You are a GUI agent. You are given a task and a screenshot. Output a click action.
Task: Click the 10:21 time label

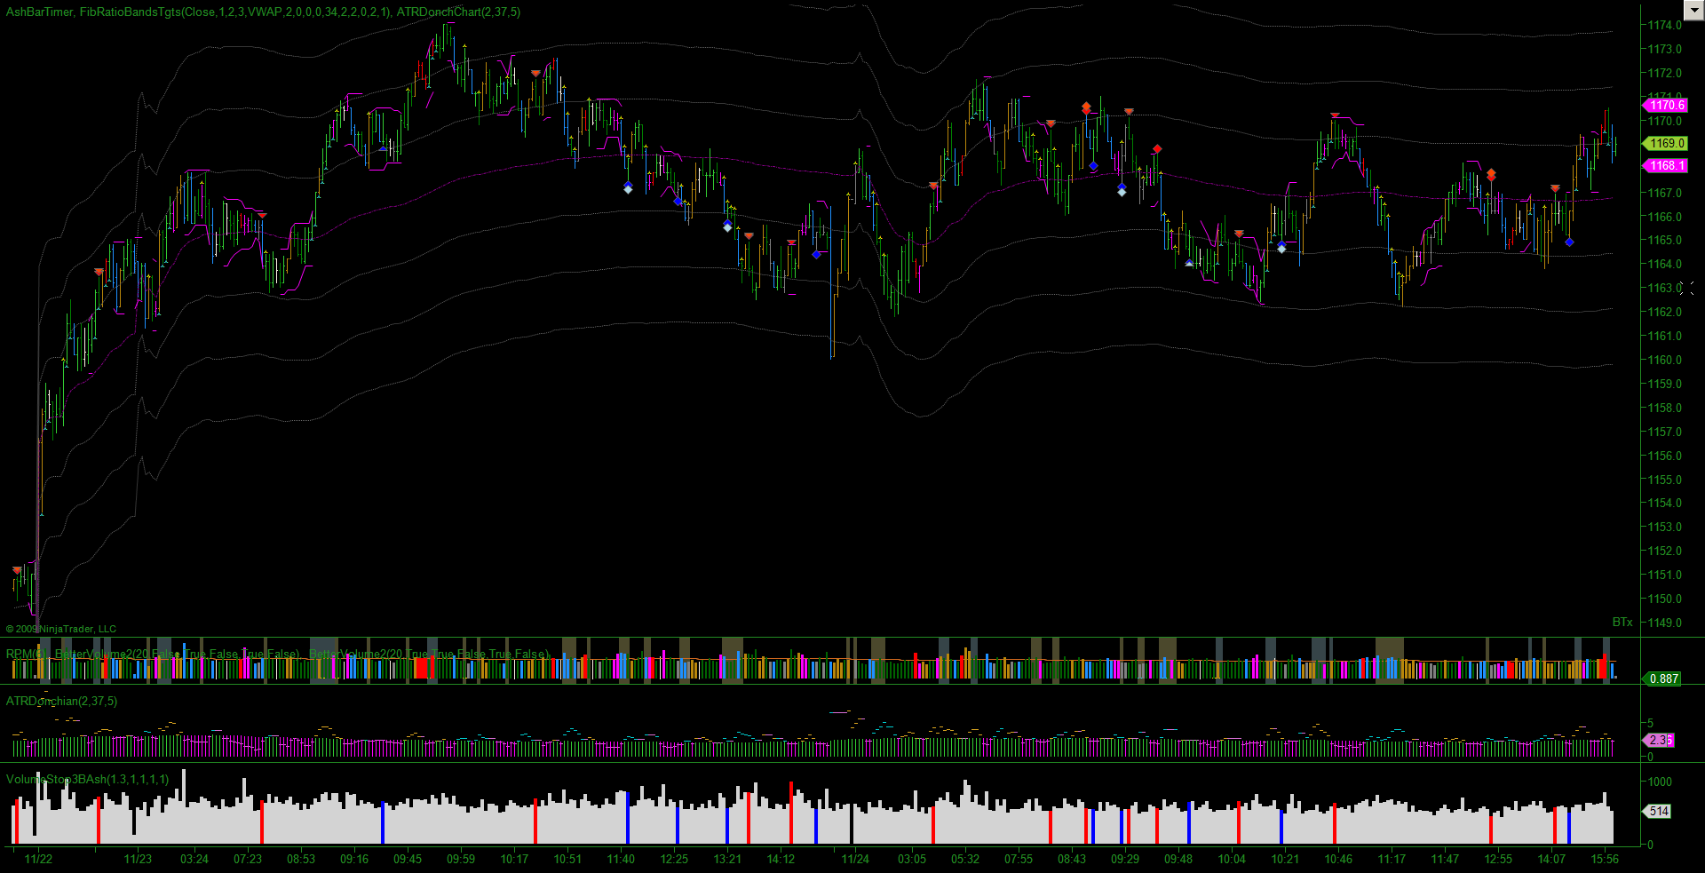[1285, 859]
